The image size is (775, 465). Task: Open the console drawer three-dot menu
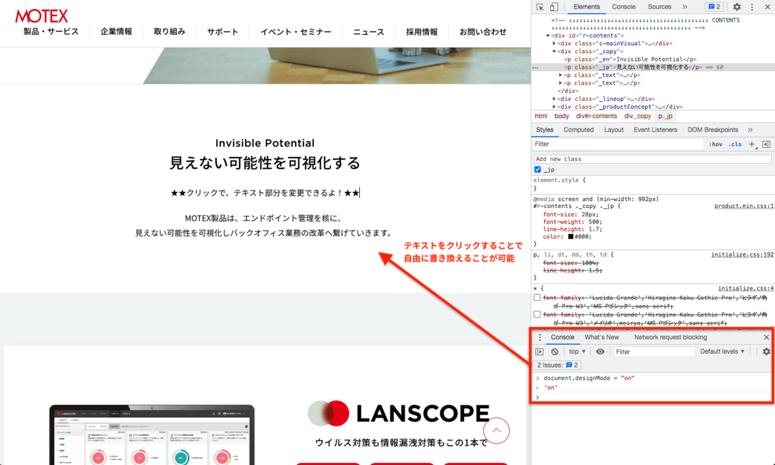540,337
